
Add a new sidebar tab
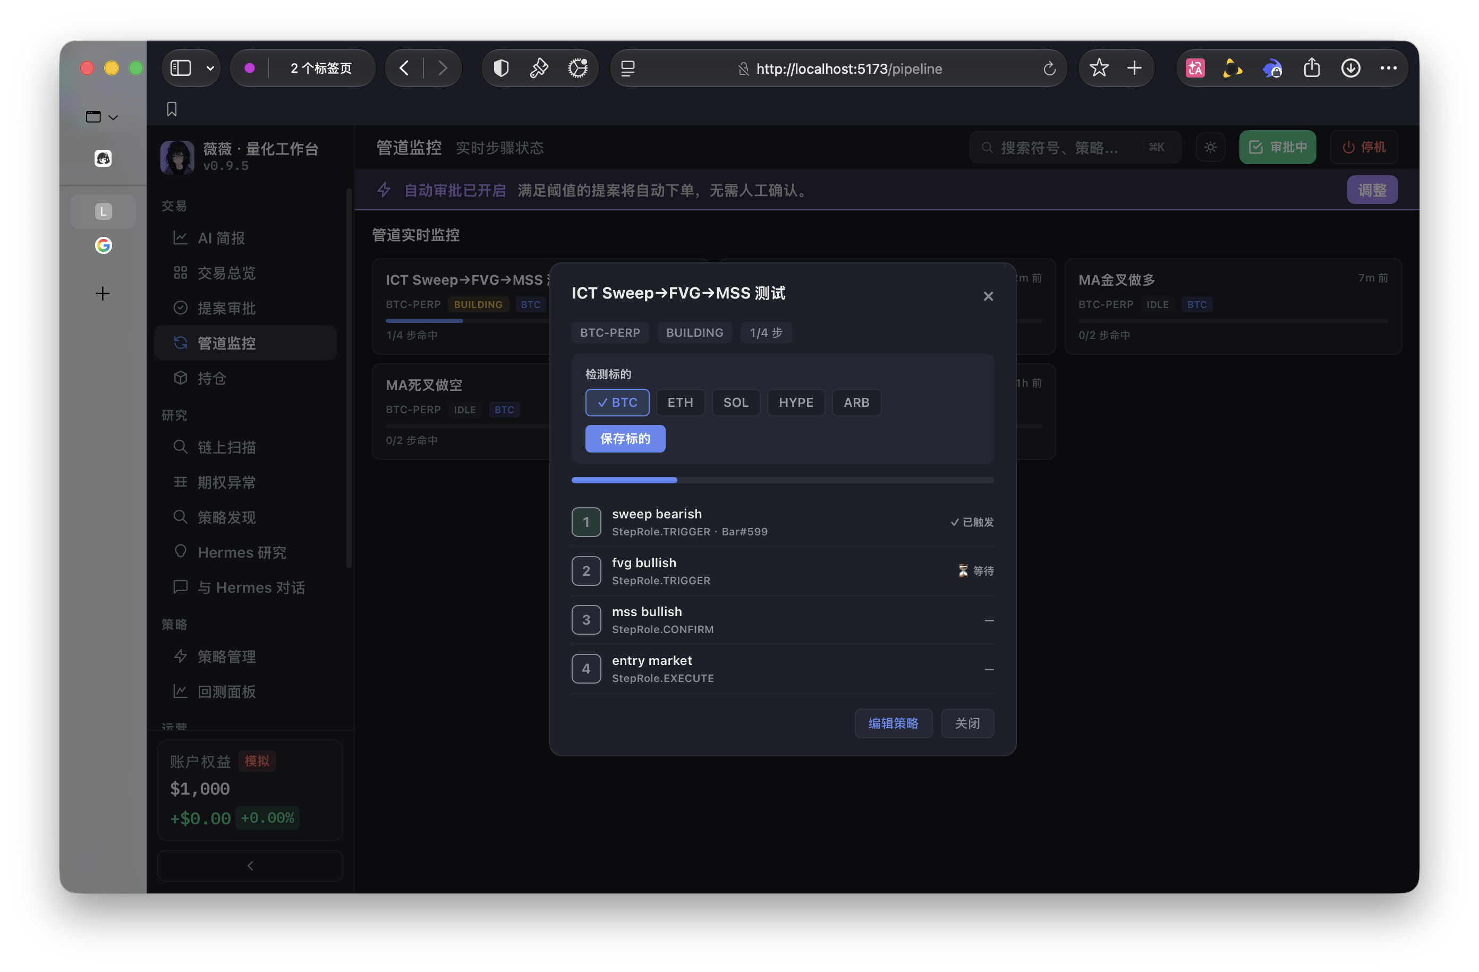pos(103,293)
